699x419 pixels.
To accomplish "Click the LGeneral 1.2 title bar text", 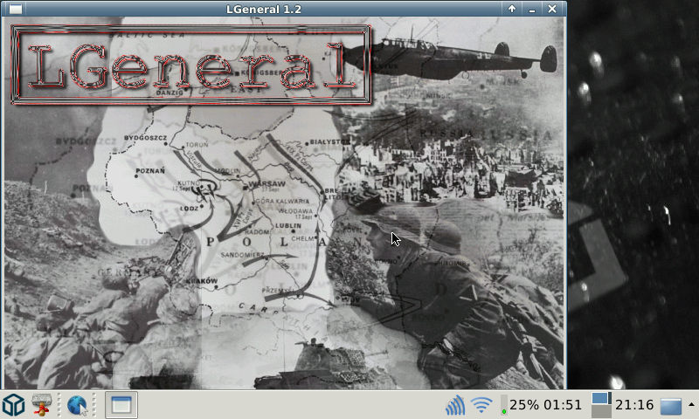I will tap(264, 9).
